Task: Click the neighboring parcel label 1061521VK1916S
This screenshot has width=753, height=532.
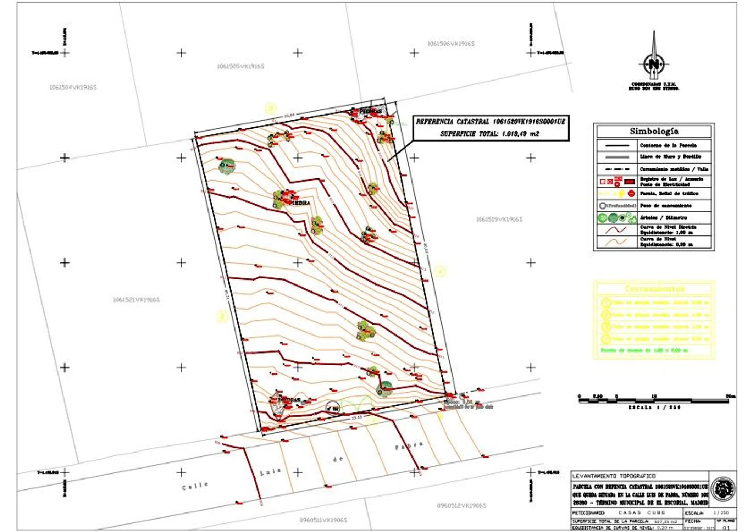Action: (x=136, y=300)
